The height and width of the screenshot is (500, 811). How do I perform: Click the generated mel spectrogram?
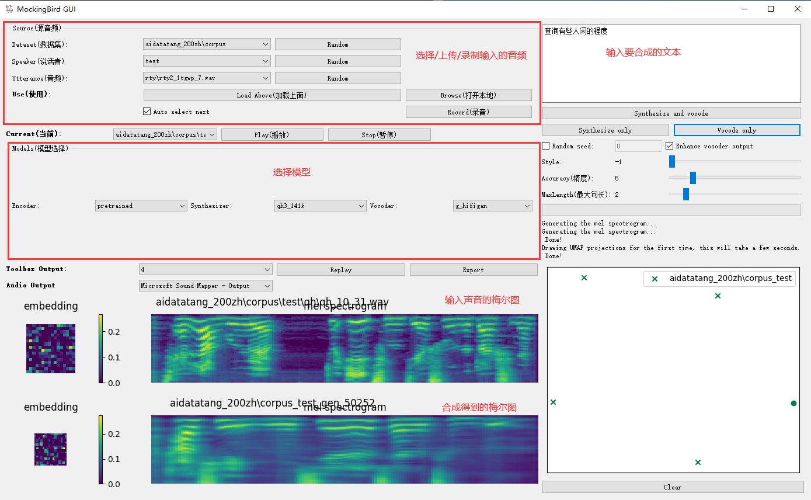(344, 449)
